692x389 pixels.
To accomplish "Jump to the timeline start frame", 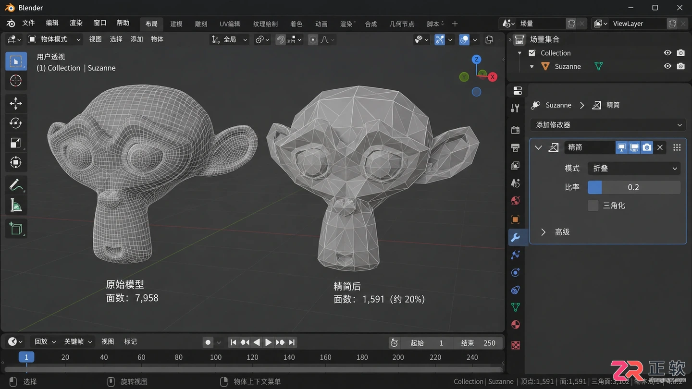I will (x=233, y=342).
